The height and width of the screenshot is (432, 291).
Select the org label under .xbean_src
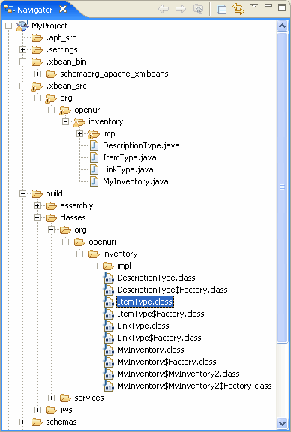(67, 98)
